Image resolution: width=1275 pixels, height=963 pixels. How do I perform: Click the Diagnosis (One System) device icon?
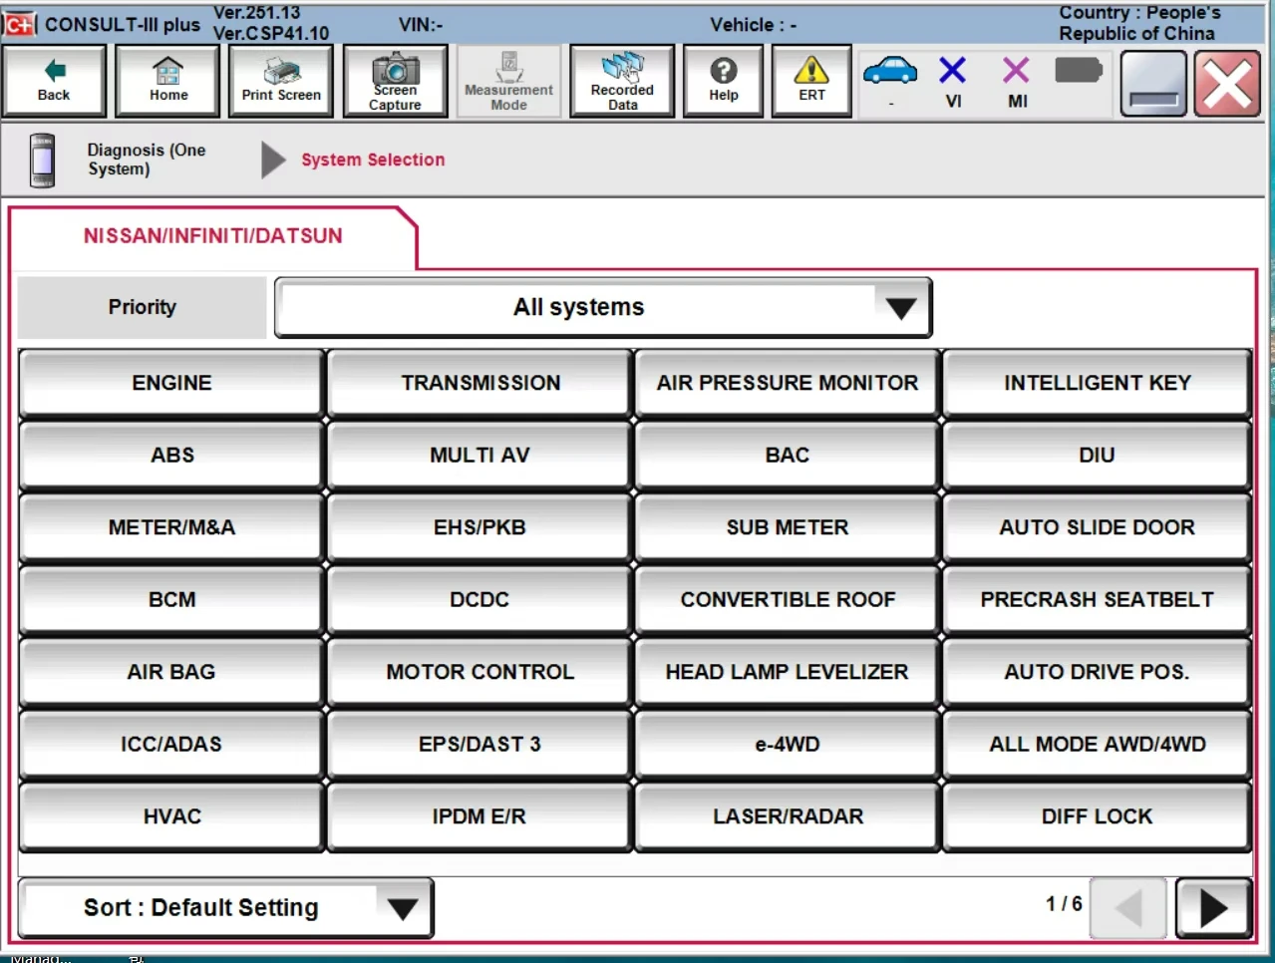tap(42, 160)
